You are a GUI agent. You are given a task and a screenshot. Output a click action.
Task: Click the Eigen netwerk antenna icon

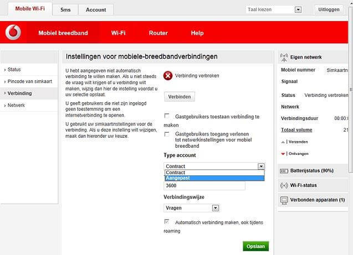click(x=284, y=58)
